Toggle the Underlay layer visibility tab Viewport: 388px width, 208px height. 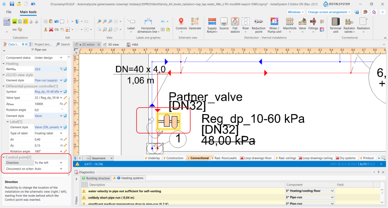pyautogui.click(x=152, y=158)
